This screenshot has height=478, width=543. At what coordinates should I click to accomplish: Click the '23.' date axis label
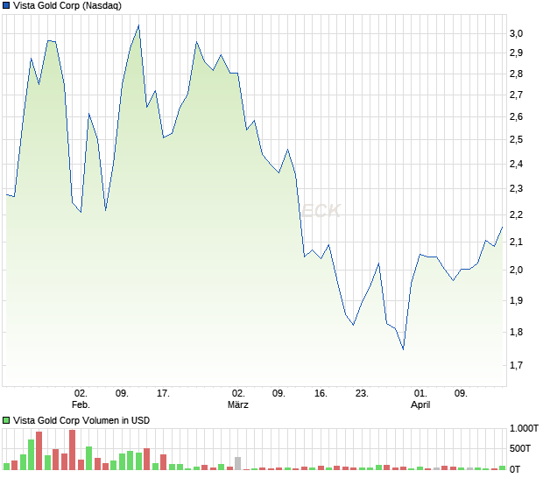[362, 394]
